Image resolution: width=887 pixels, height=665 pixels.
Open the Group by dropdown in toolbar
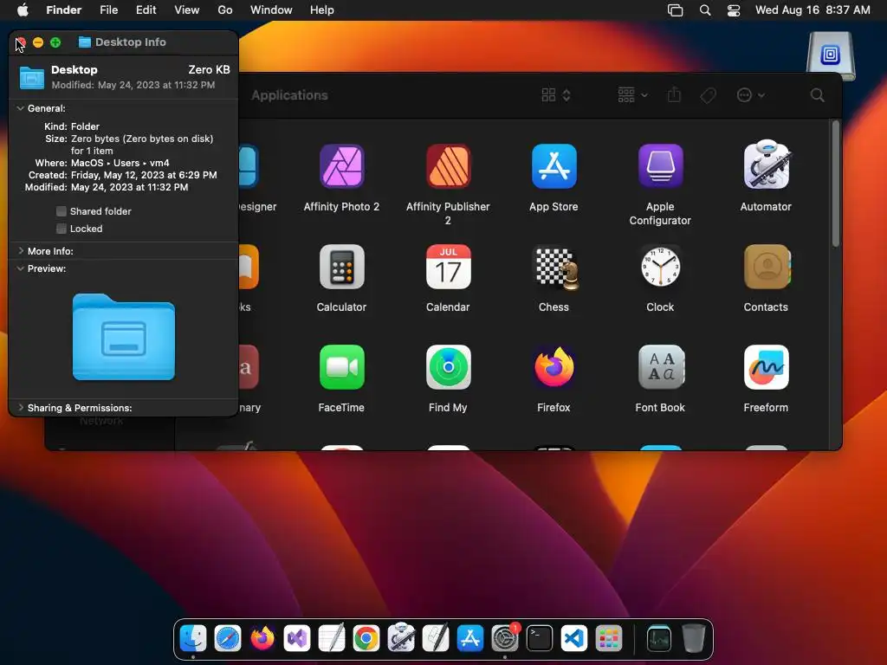pyautogui.click(x=632, y=95)
